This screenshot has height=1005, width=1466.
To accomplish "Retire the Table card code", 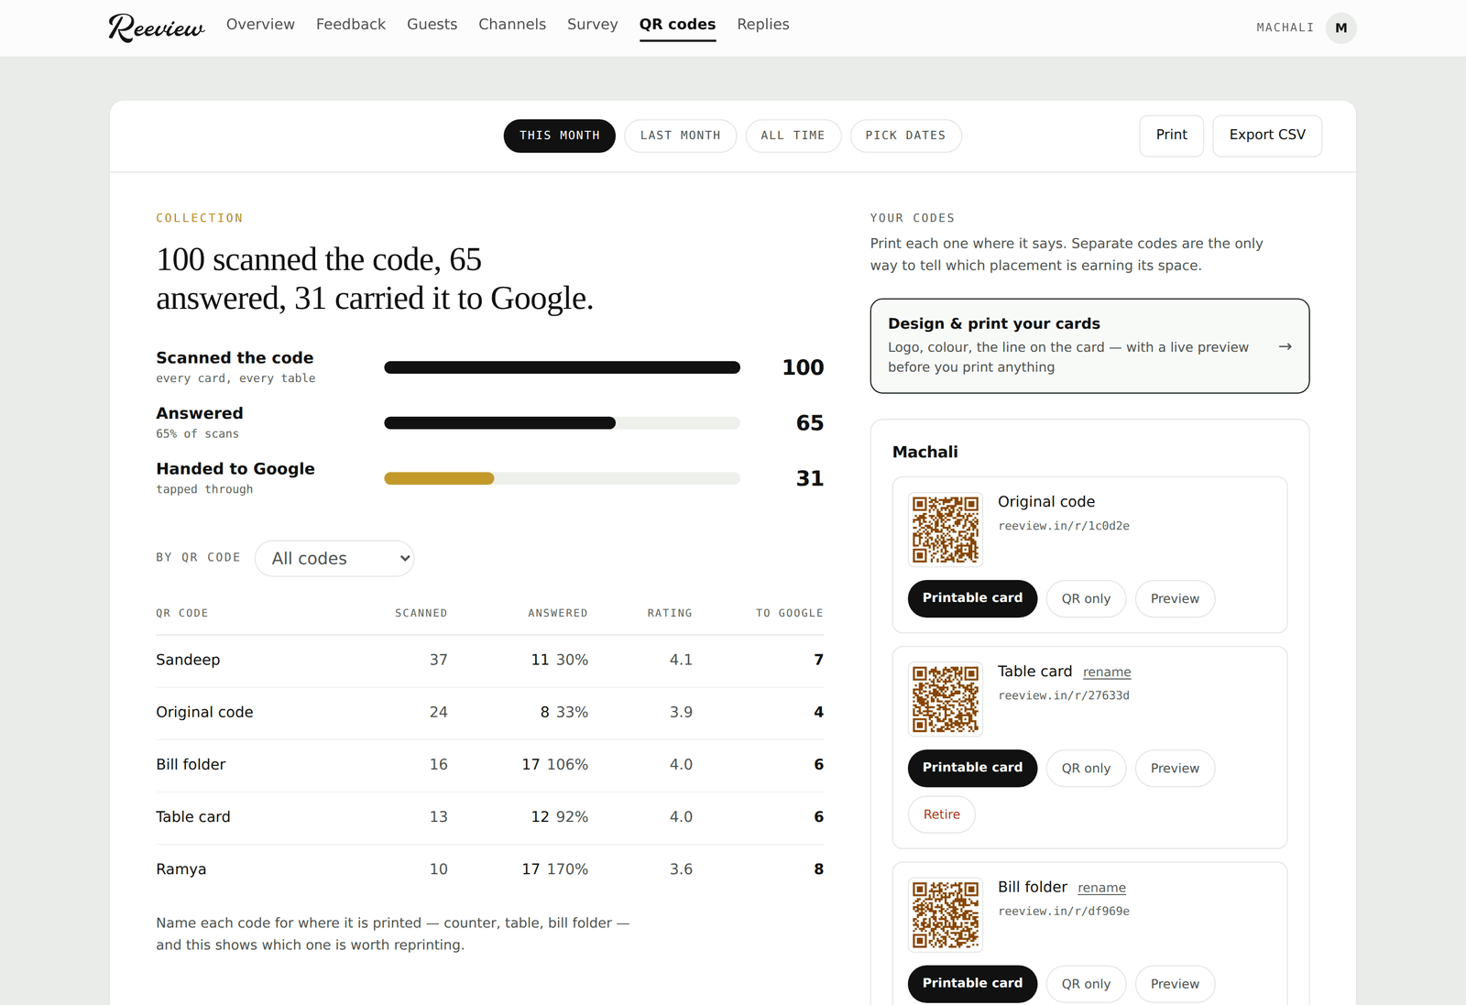I will click(x=942, y=814).
